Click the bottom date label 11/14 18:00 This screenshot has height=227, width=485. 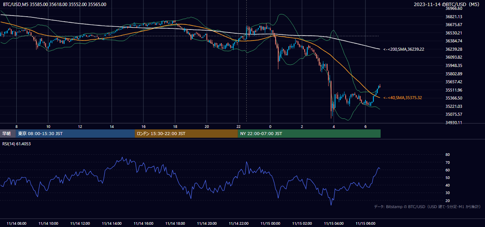pos(175,224)
